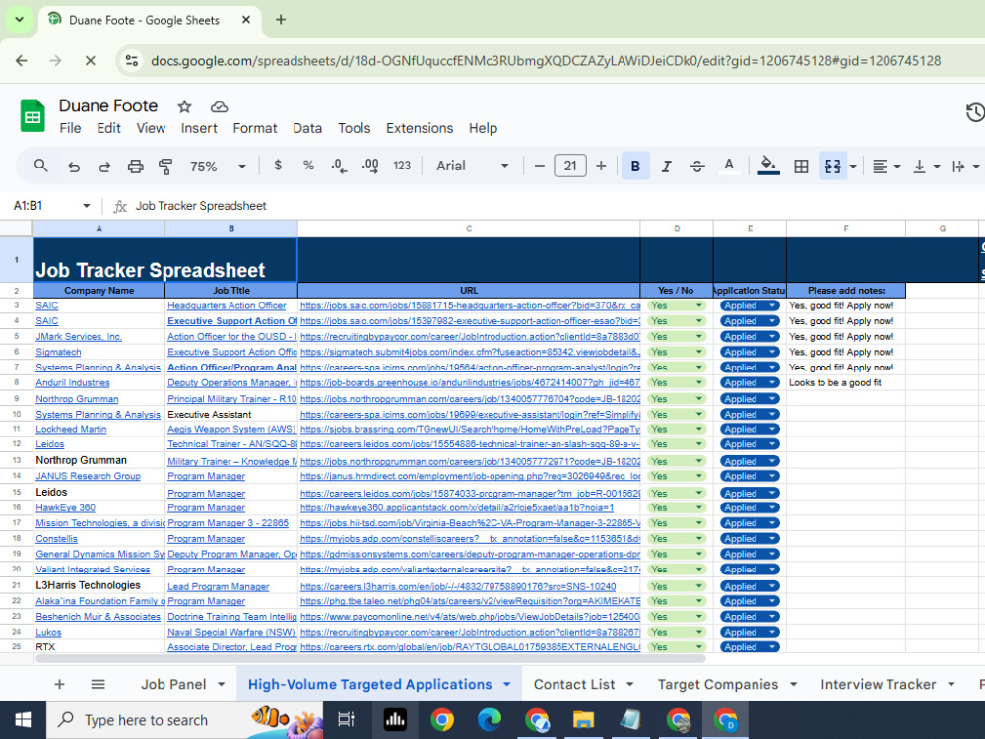Image resolution: width=985 pixels, height=739 pixels.
Task: Select the column C header
Action: [469, 229]
